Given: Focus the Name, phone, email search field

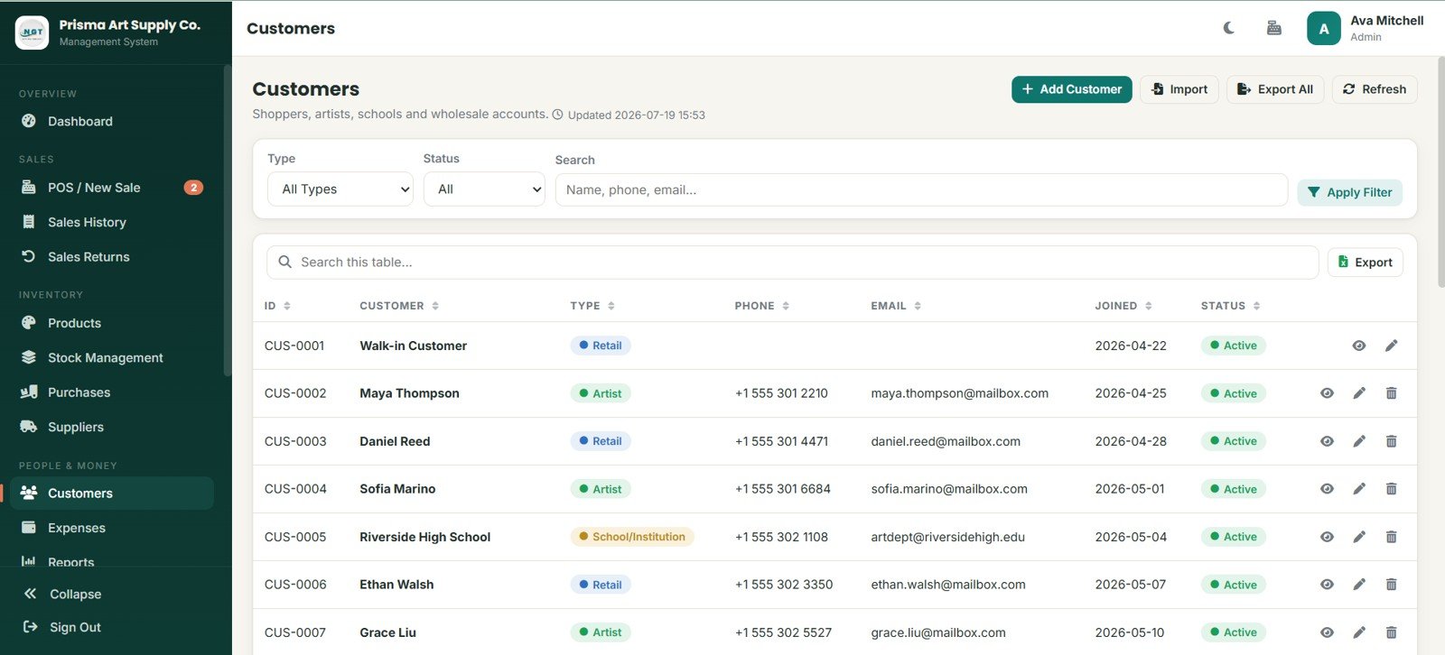Looking at the screenshot, I should pos(921,189).
